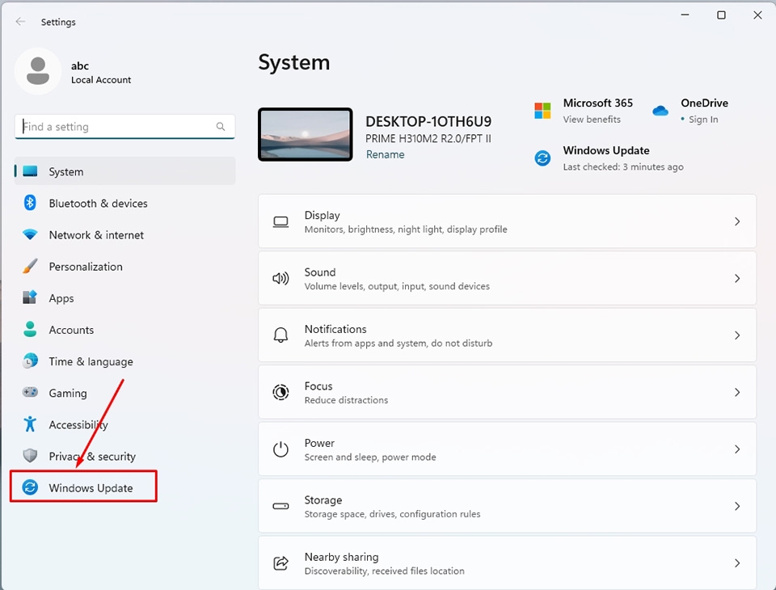Screen dimensions: 776x590
Task: Open the Gaming controller icon
Action: coord(32,393)
